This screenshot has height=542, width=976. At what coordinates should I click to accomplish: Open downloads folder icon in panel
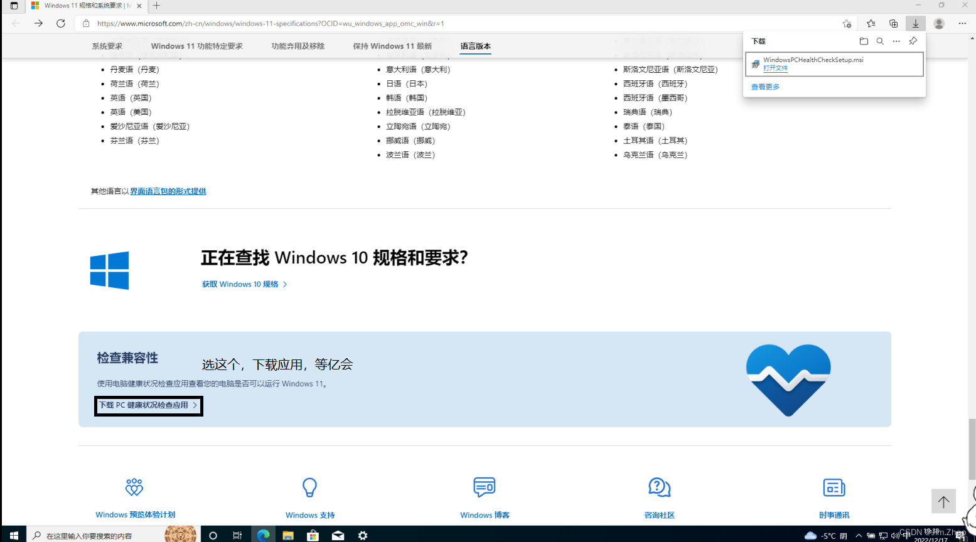[864, 41]
